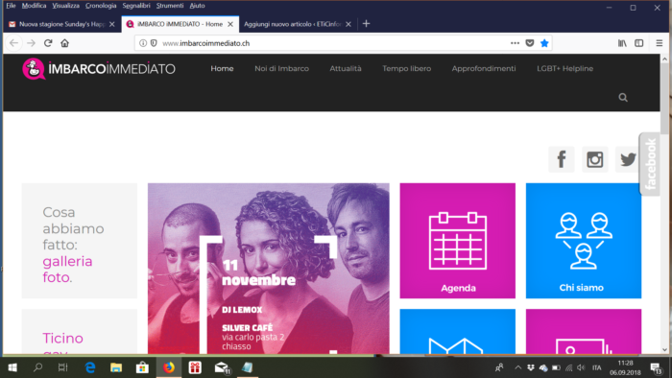This screenshot has height=378, width=672.
Task: Reload the current page
Action: pyautogui.click(x=48, y=43)
